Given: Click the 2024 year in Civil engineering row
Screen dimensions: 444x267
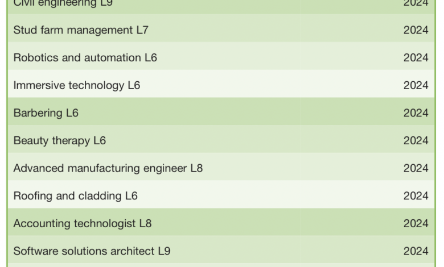Looking at the screenshot, I should pyautogui.click(x=416, y=3).
